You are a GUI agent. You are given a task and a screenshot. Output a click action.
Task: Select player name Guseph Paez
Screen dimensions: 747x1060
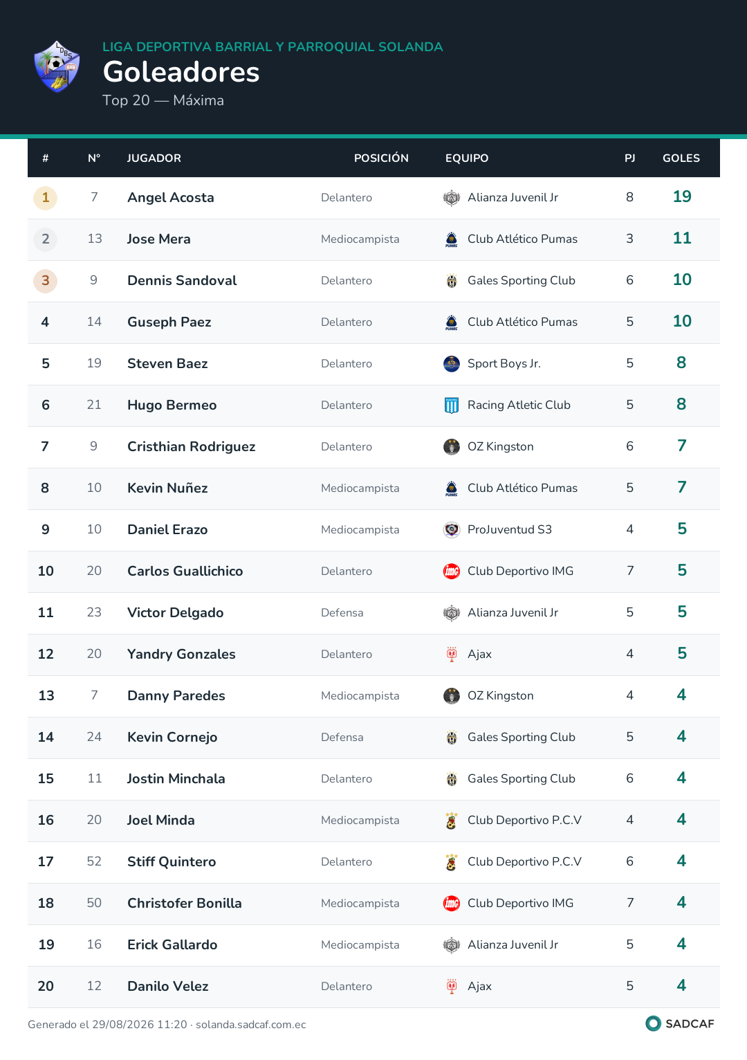[x=169, y=322]
